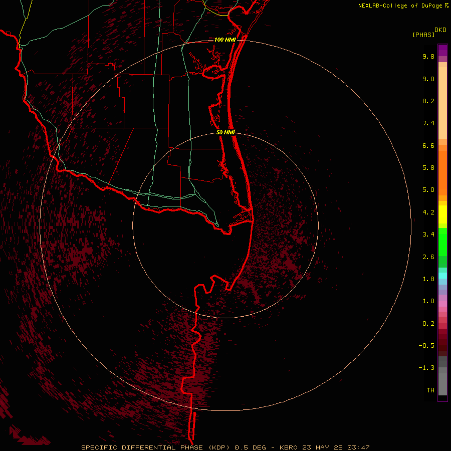Click the -1.3 legend value
The height and width of the screenshot is (451, 451).
[426, 368]
